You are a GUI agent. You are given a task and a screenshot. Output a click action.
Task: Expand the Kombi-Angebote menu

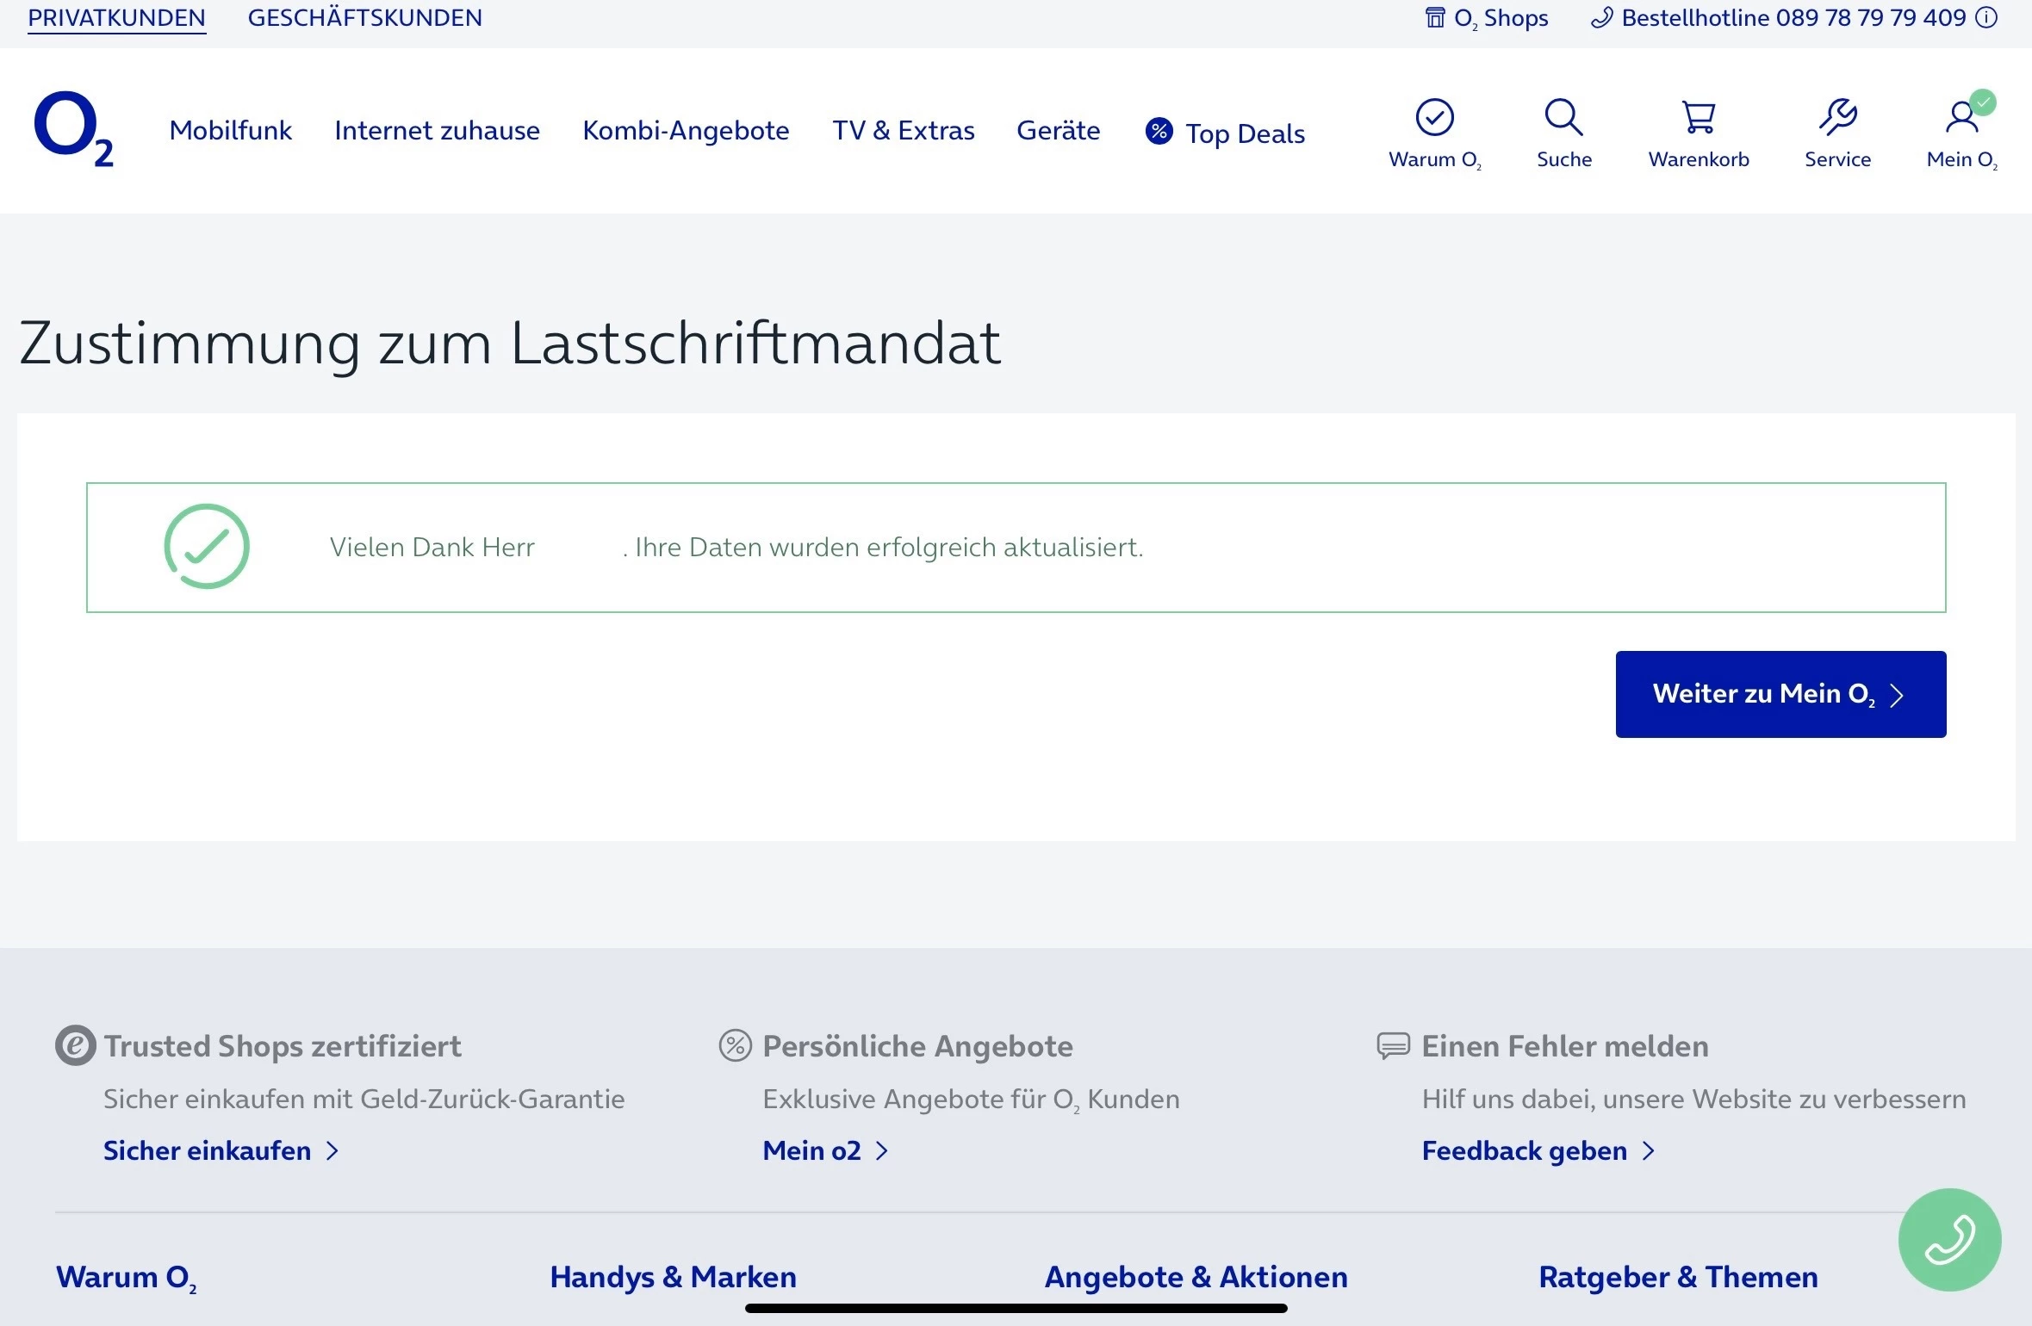coord(686,131)
